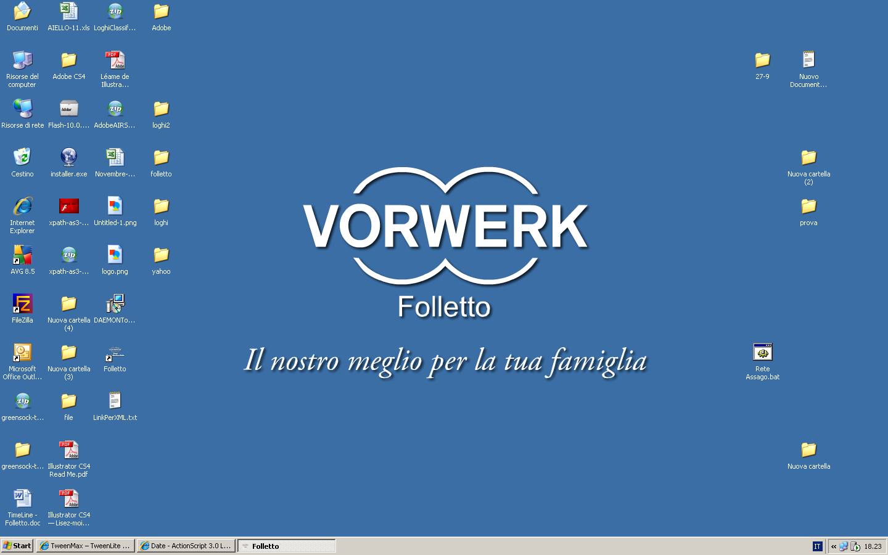Viewport: 888px width, 555px height.
Task: Open the loghi2 folder
Action: (x=161, y=109)
